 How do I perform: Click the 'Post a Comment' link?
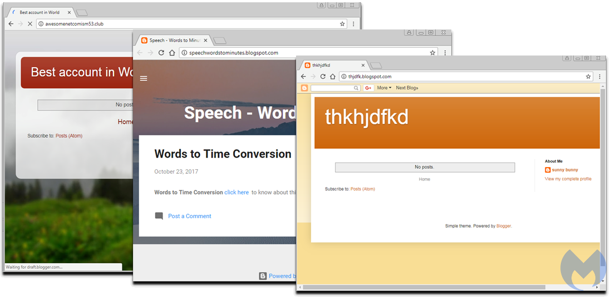[x=189, y=216]
